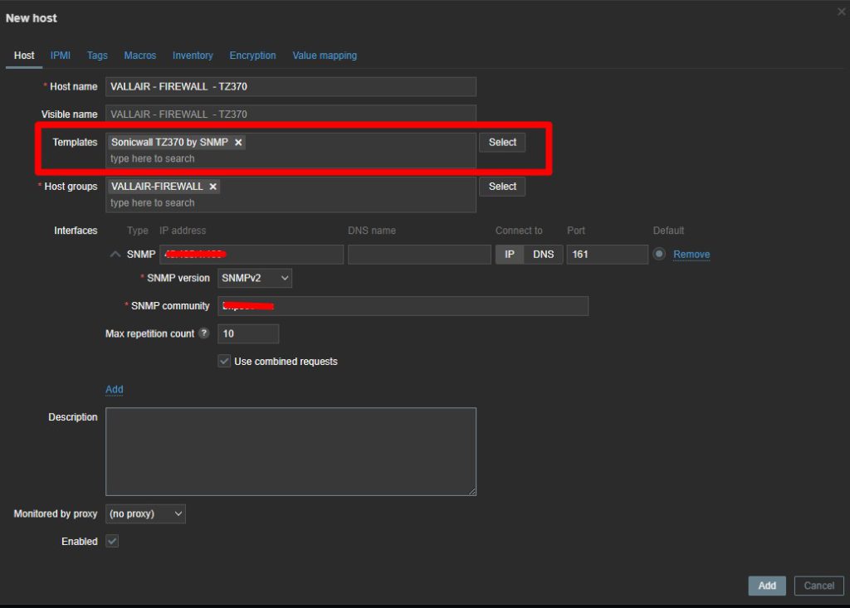Go to the Encryption tab
The image size is (850, 608).
point(252,56)
